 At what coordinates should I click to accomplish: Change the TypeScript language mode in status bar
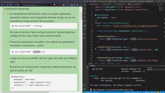pos(147,92)
